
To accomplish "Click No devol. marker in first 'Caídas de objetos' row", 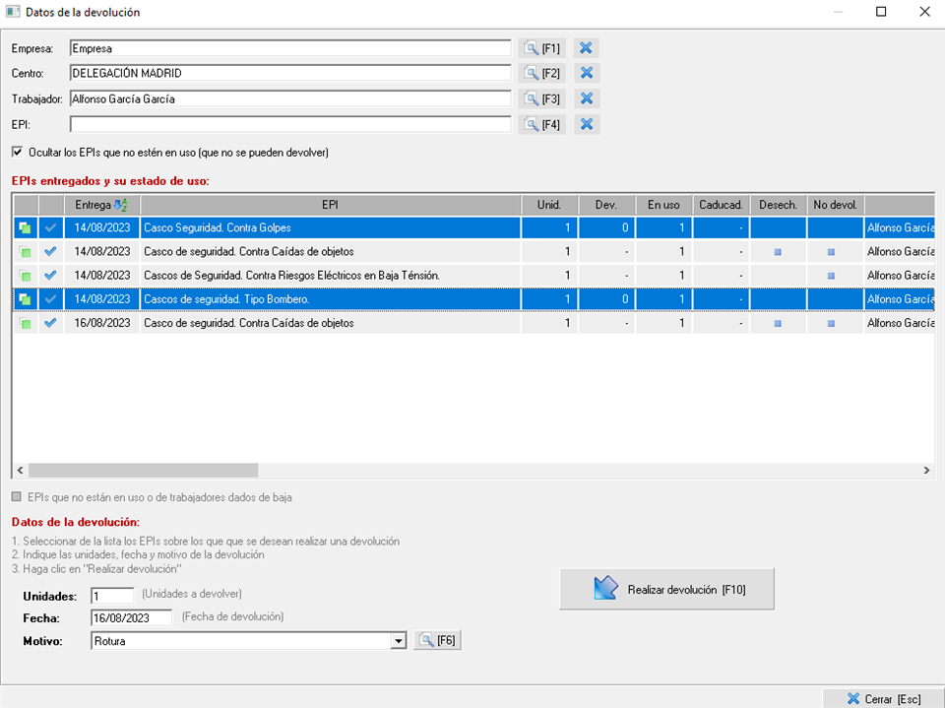I will pos(831,252).
